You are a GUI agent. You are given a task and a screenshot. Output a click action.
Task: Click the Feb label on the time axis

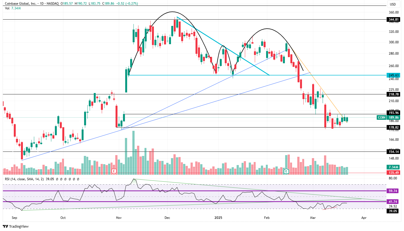coord(267,218)
